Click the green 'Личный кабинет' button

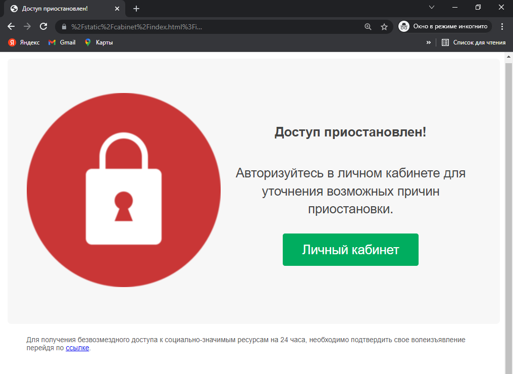click(x=350, y=250)
